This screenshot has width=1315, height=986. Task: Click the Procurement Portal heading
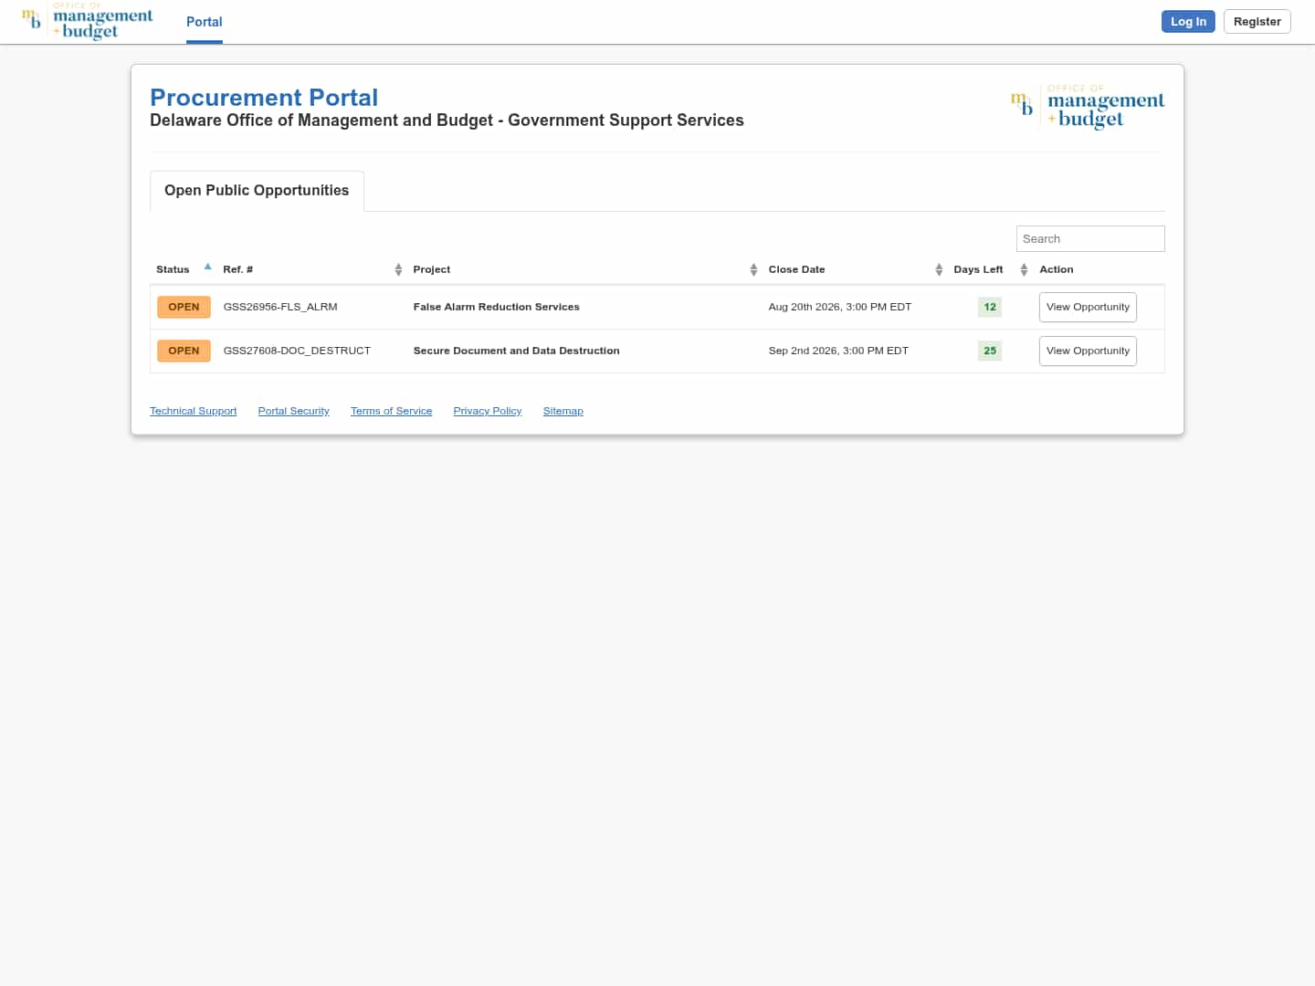pyautogui.click(x=264, y=98)
